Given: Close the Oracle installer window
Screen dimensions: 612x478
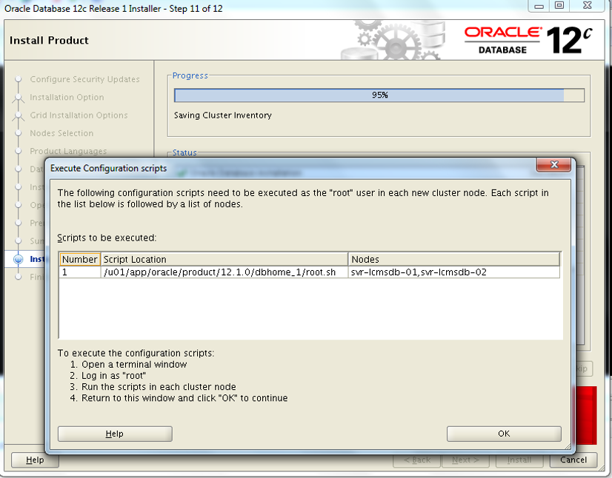Looking at the screenshot, I should (x=588, y=5).
